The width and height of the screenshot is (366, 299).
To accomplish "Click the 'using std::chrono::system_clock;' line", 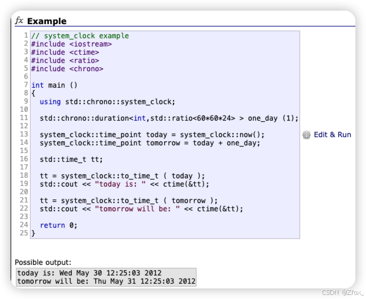I will click(x=107, y=102).
